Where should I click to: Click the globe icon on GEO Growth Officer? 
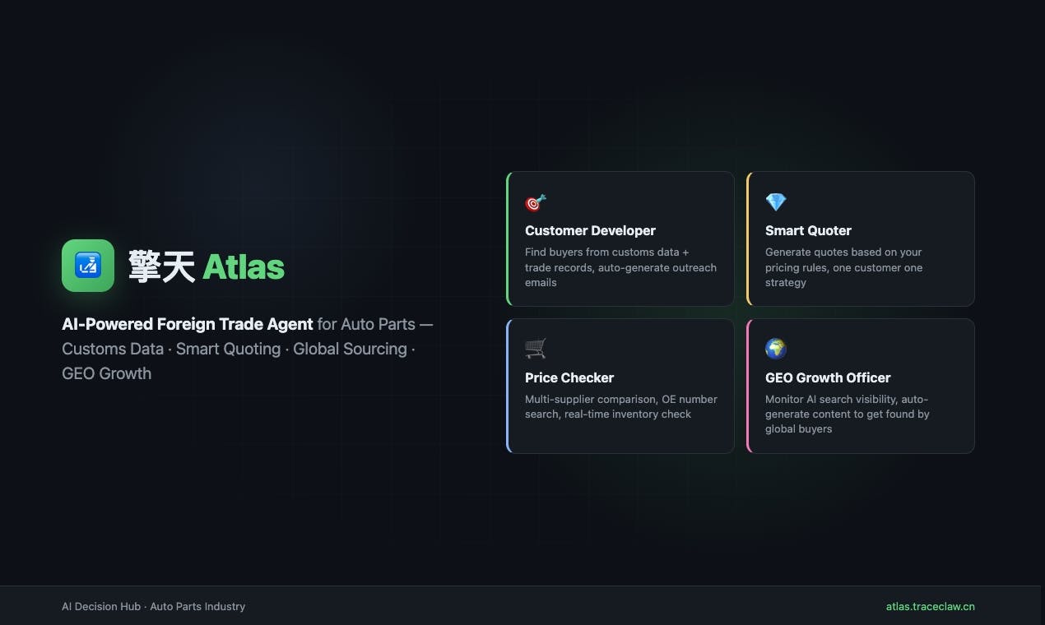click(x=776, y=349)
